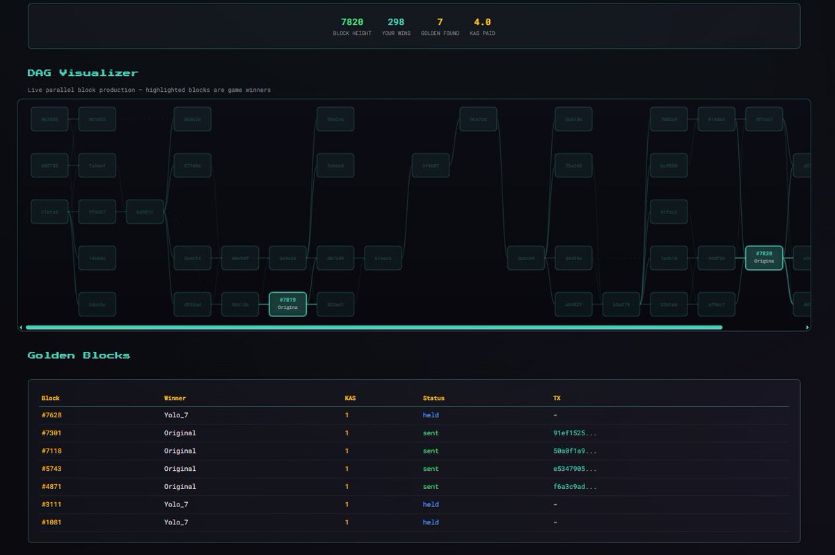Image resolution: width=835 pixels, height=555 pixels.
Task: Click golden block #7628 cell
Action: coord(51,415)
